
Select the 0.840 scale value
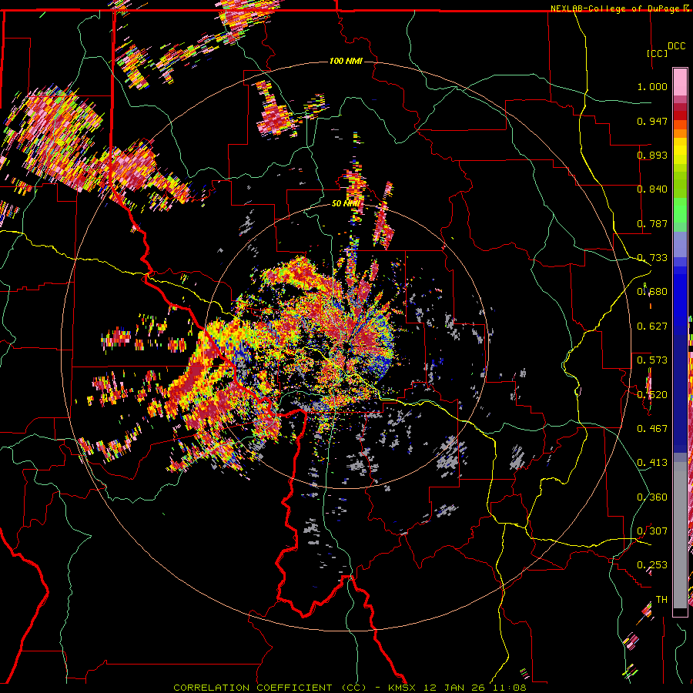[652, 189]
